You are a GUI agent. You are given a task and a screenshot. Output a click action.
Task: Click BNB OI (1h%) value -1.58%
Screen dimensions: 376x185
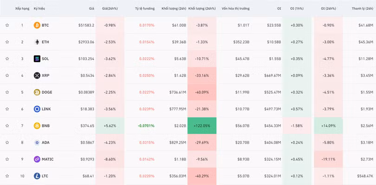coord(297,126)
